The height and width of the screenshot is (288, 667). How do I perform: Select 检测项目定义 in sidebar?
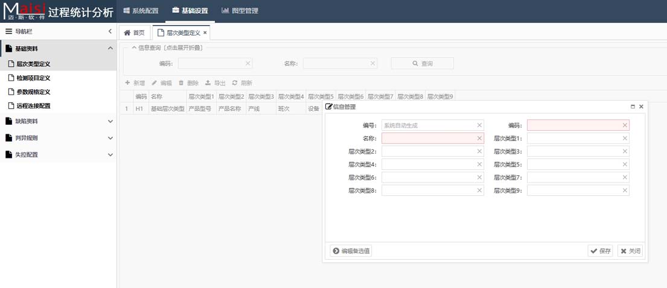[x=33, y=78]
